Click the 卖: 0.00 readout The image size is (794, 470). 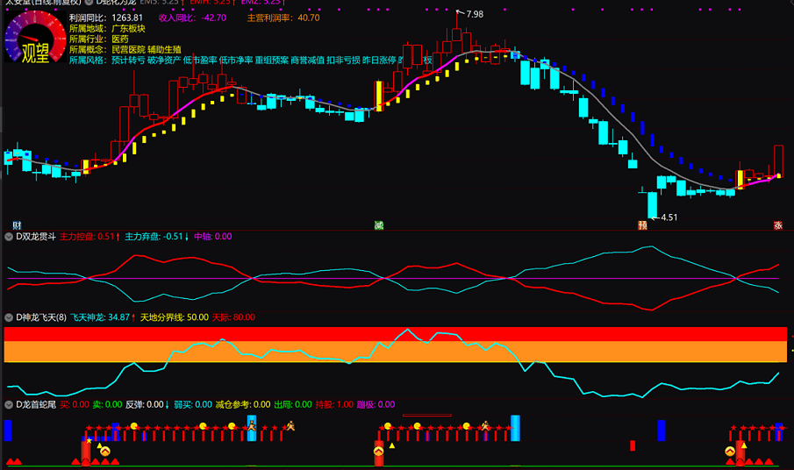[x=107, y=405]
